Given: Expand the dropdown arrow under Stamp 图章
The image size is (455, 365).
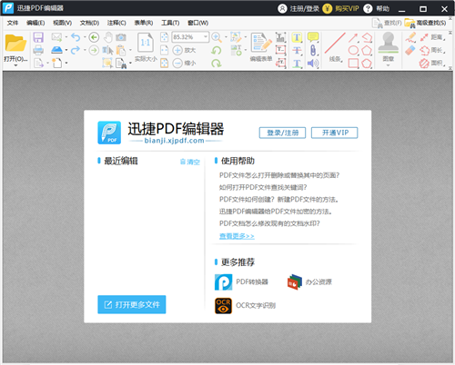Looking at the screenshot, I should coord(388,65).
